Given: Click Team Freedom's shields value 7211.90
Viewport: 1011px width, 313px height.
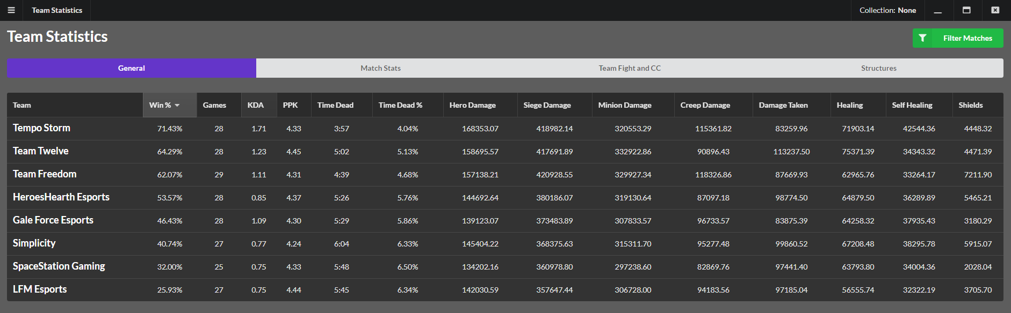Looking at the screenshot, I should pos(978,175).
